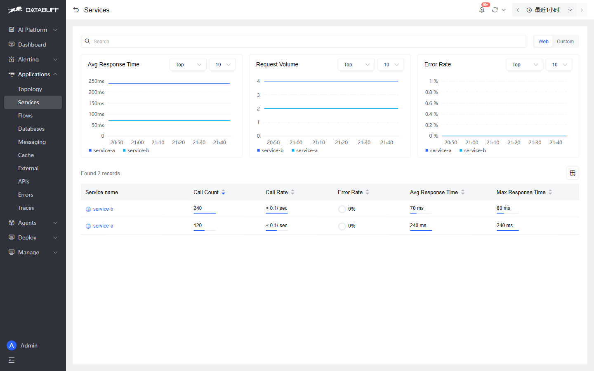Expand the Manage menu

[33, 252]
